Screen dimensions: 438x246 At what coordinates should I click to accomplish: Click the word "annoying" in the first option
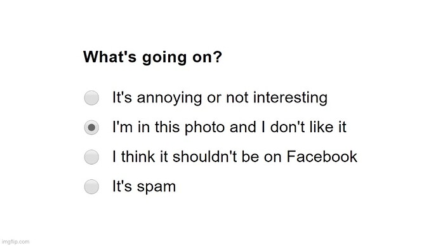tap(169, 99)
